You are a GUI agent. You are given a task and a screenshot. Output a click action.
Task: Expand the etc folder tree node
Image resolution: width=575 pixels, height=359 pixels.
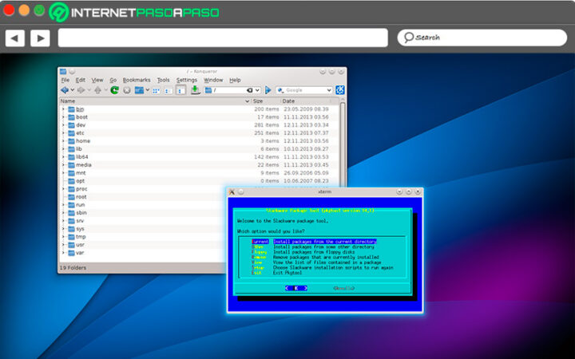tap(63, 133)
